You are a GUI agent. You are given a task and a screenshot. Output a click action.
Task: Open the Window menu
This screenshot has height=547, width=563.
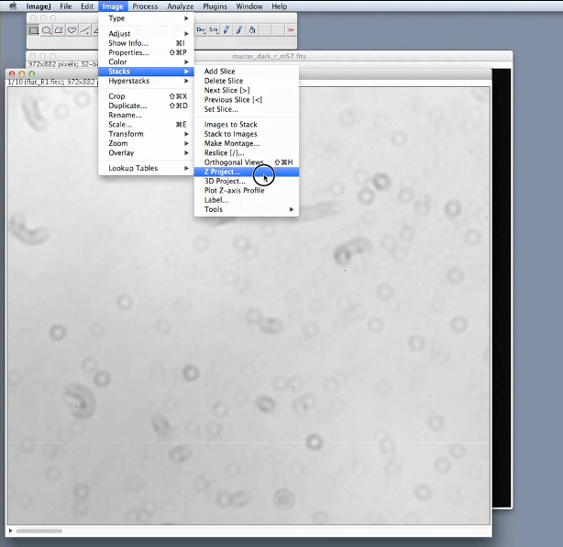click(249, 6)
